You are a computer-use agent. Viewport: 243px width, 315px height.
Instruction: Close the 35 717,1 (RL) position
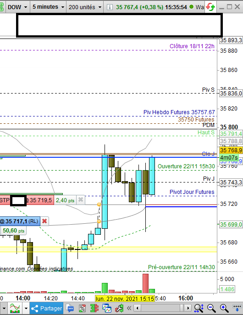coord(44,221)
